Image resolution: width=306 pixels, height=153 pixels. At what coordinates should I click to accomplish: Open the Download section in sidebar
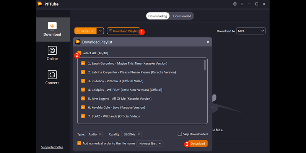53,29
